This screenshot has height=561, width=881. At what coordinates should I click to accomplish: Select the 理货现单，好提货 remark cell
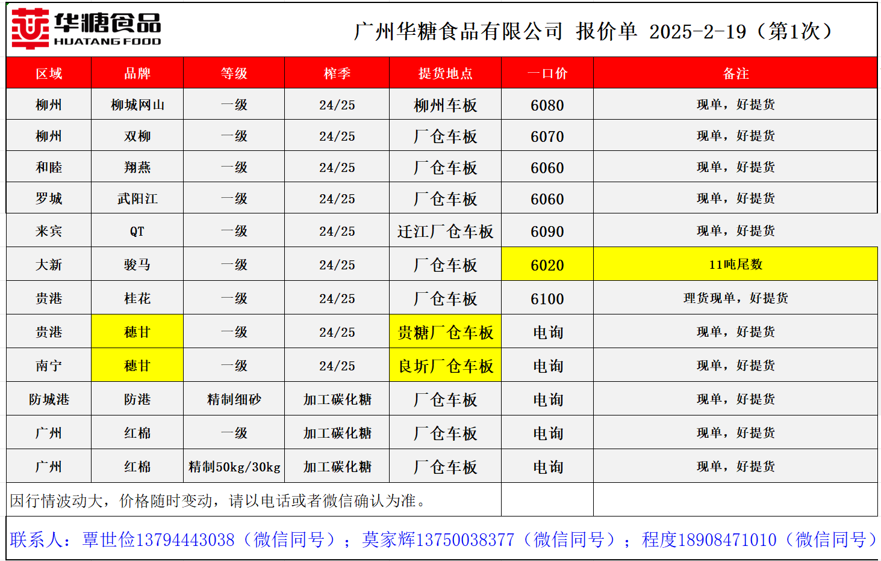click(x=735, y=298)
